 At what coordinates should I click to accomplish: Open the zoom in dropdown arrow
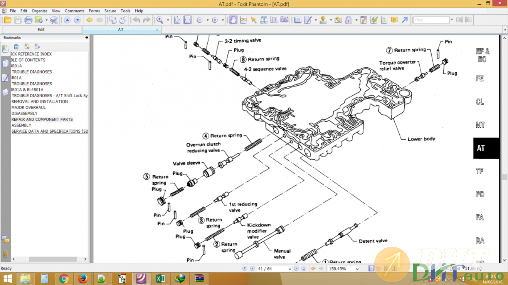tap(223, 20)
